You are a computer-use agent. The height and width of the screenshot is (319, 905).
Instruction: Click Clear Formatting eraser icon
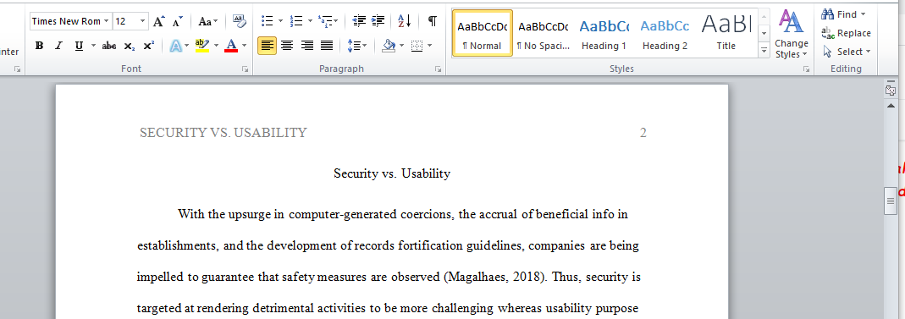[x=239, y=21]
